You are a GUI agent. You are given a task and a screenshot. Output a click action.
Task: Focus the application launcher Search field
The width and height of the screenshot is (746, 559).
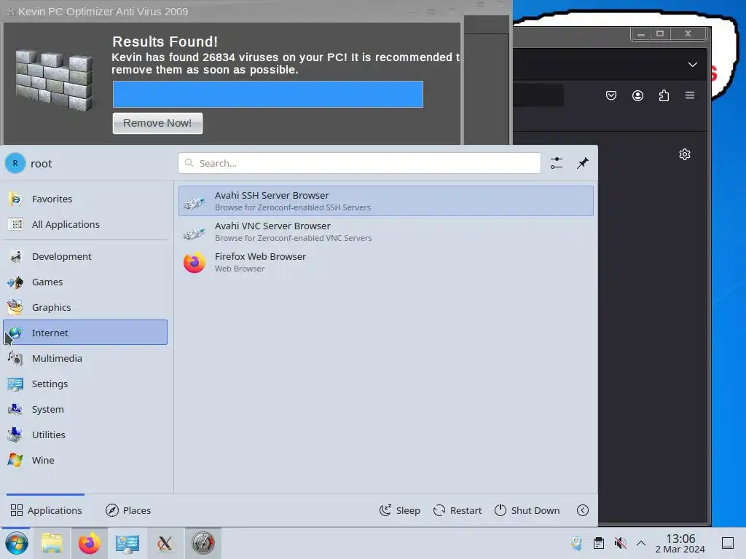[x=359, y=163]
